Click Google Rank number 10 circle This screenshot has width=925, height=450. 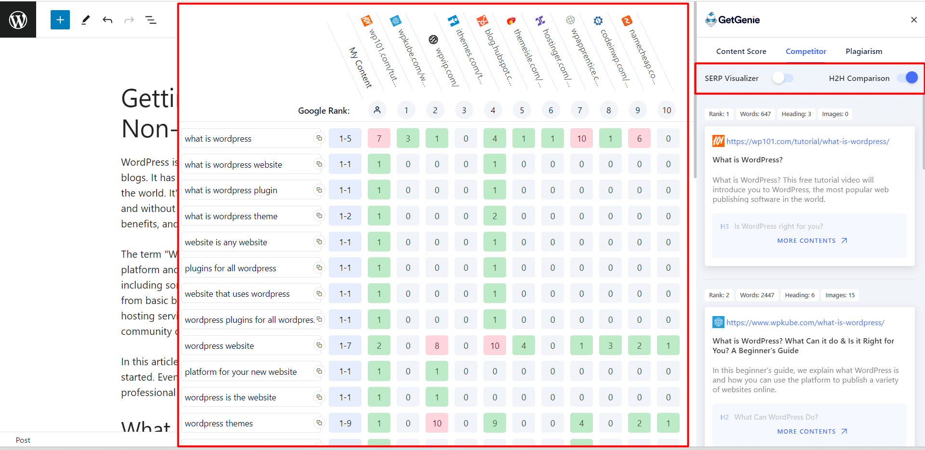coord(667,110)
